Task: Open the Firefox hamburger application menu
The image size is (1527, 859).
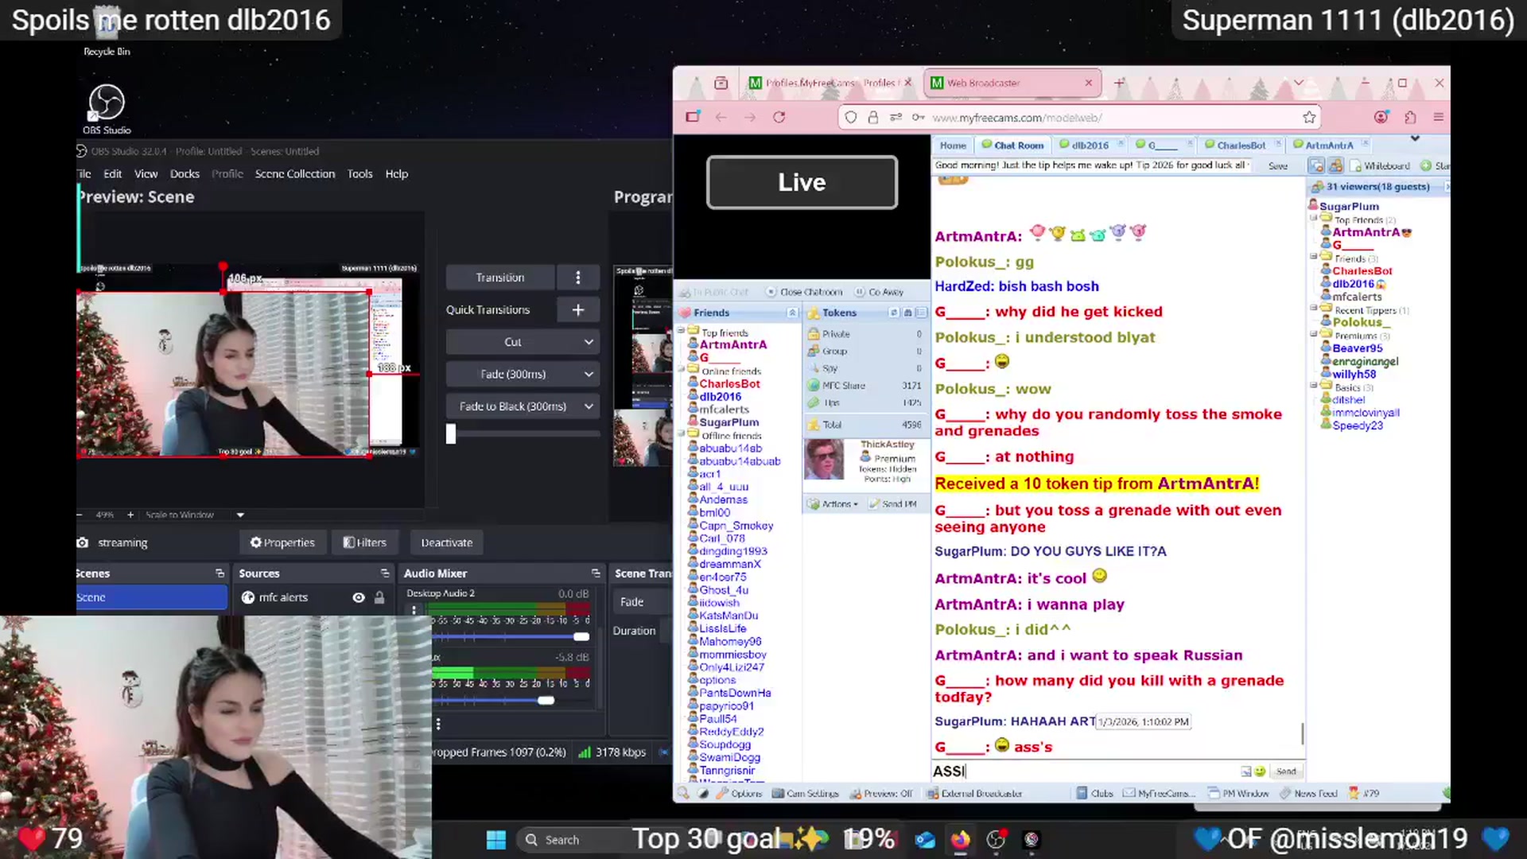Action: [x=1438, y=118]
